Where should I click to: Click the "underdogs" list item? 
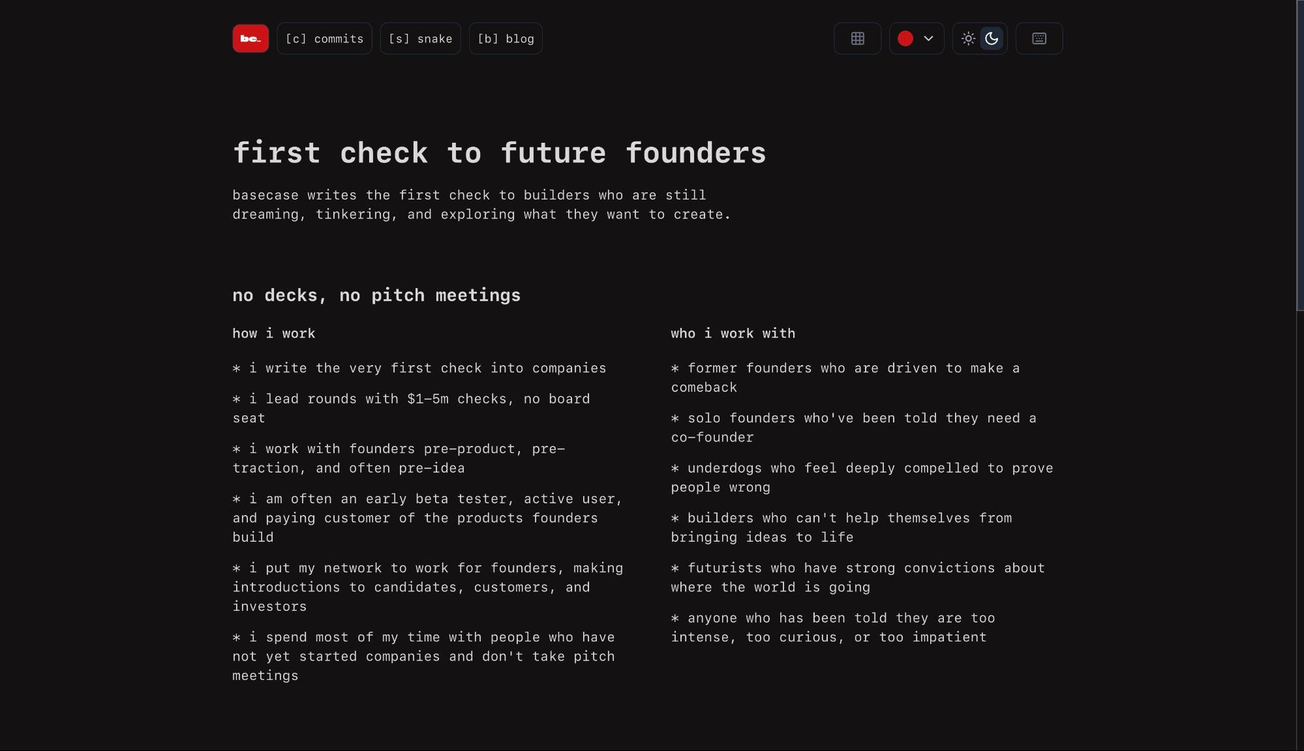click(x=862, y=478)
